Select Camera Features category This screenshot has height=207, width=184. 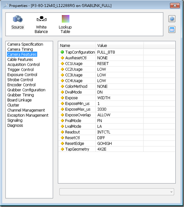pyautogui.click(x=22, y=54)
